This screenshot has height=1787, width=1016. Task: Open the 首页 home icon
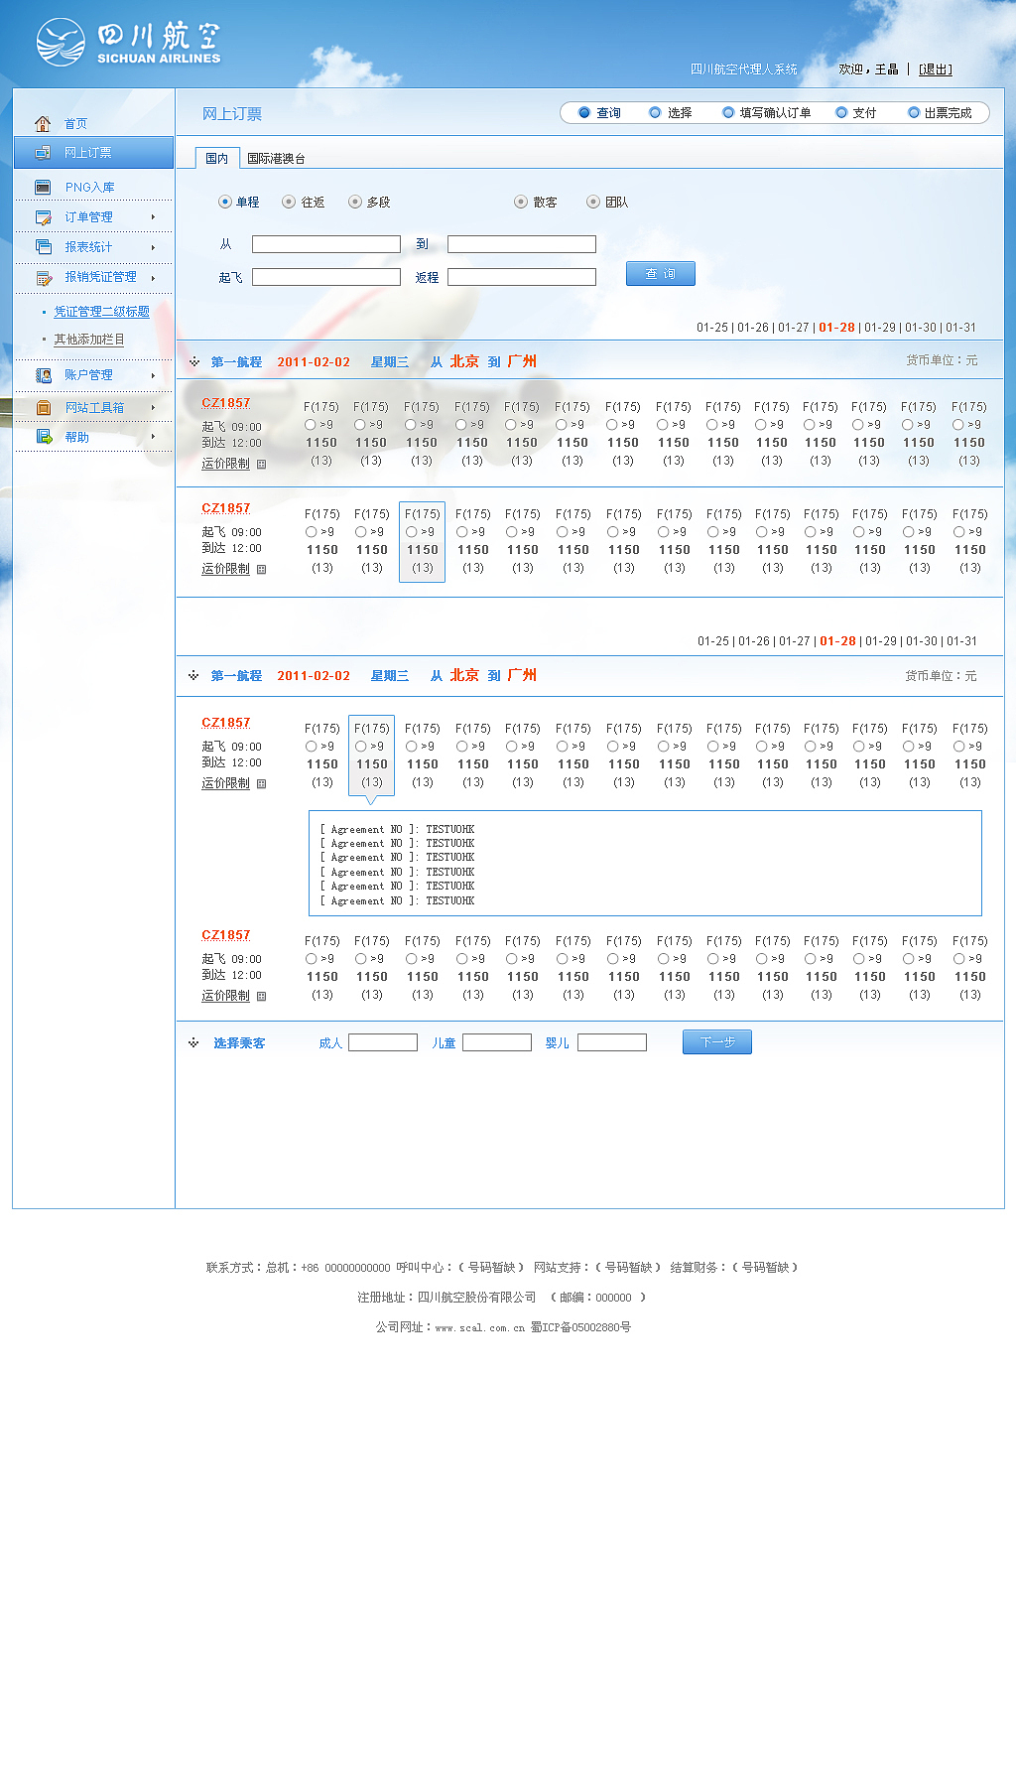click(43, 124)
